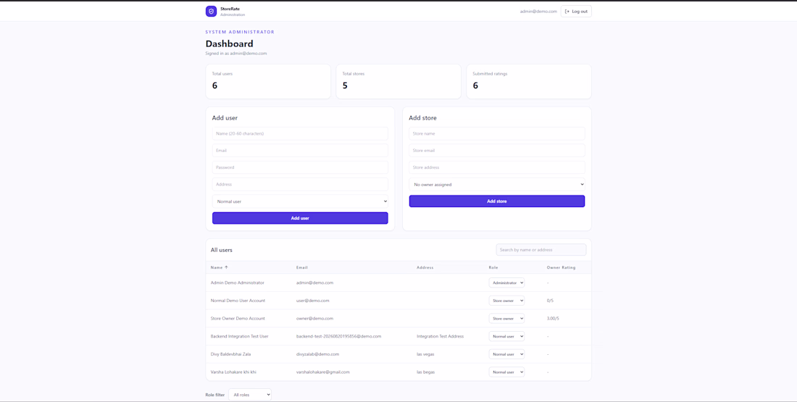Image resolution: width=797 pixels, height=402 pixels.
Task: Click the Password input field
Action: click(x=300, y=167)
